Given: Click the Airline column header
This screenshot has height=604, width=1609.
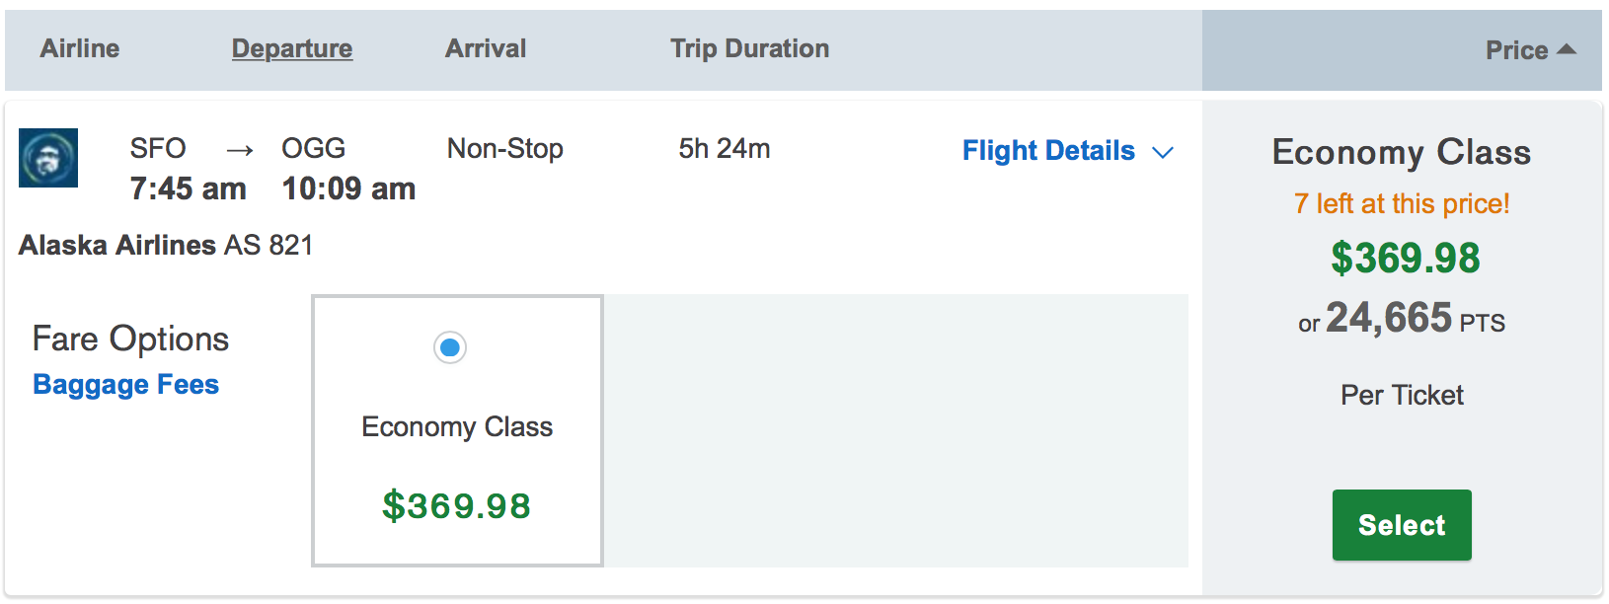Looking at the screenshot, I should 80,48.
